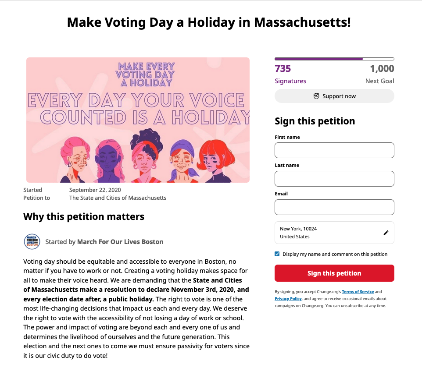The height and width of the screenshot is (382, 422).
Task: Click the 735 signatures count
Action: coord(283,68)
